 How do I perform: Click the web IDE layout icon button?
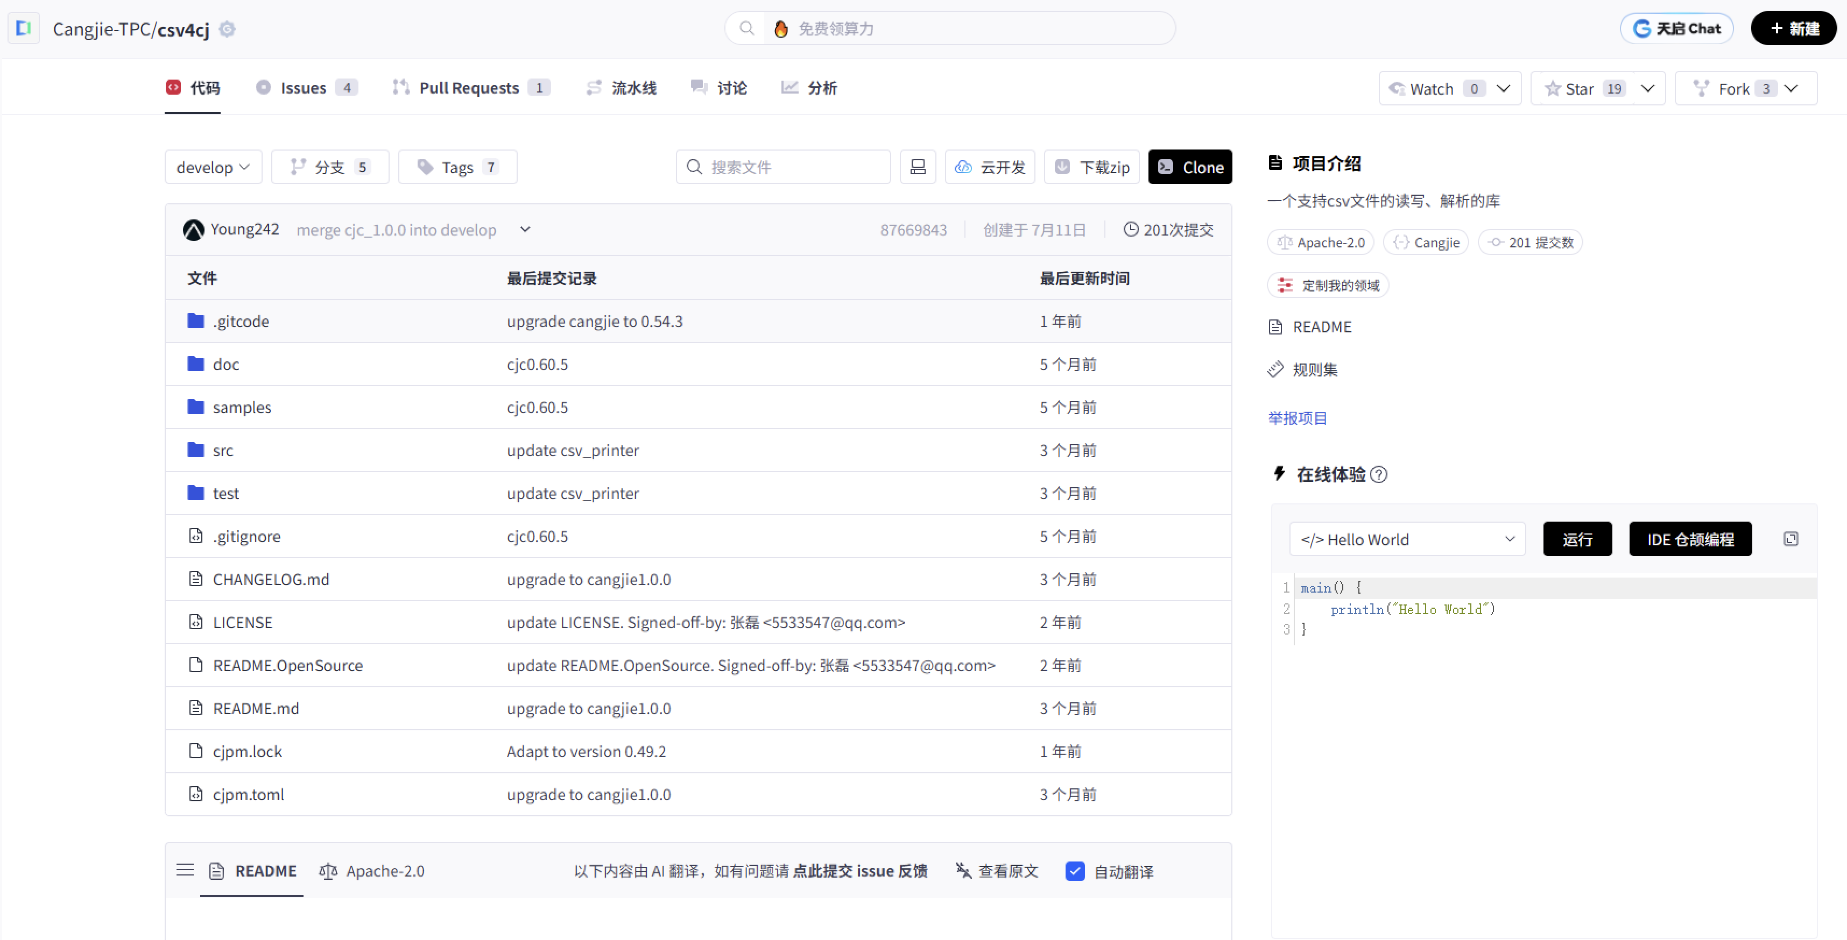pos(918,167)
